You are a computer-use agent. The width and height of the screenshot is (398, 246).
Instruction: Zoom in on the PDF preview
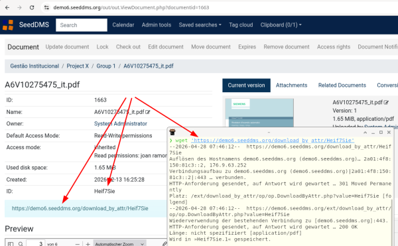(x=88, y=244)
